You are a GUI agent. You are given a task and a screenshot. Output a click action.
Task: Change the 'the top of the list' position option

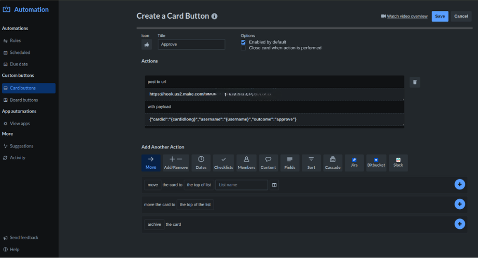coord(195,205)
